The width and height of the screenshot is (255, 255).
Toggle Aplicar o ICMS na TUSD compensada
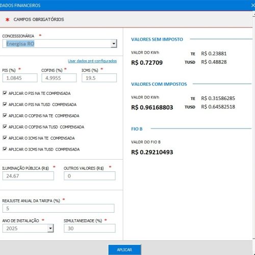pyautogui.click(x=5, y=149)
